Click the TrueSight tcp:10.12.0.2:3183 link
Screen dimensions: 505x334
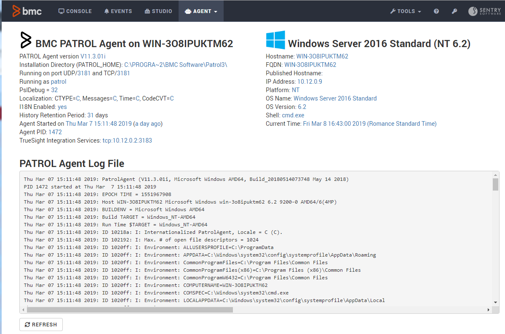point(127,140)
